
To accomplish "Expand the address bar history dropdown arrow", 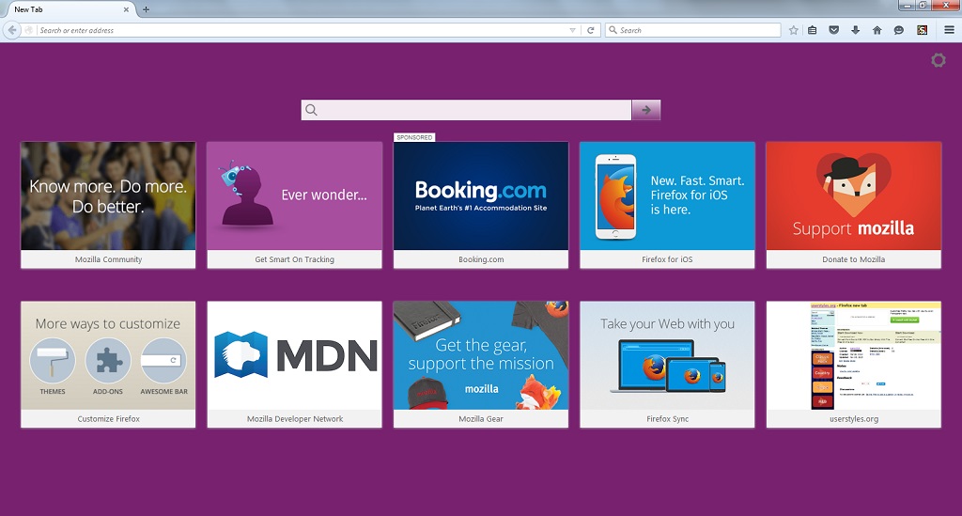I will point(572,30).
